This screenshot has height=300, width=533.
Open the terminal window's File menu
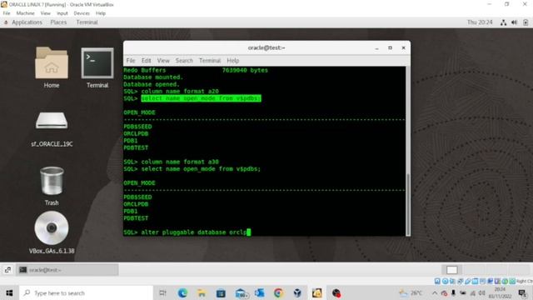131,61
